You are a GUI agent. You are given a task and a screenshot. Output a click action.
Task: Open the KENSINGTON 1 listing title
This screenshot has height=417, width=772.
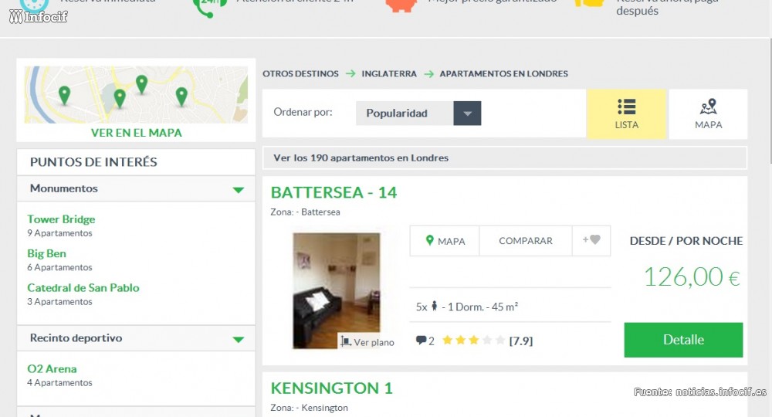pos(332,388)
